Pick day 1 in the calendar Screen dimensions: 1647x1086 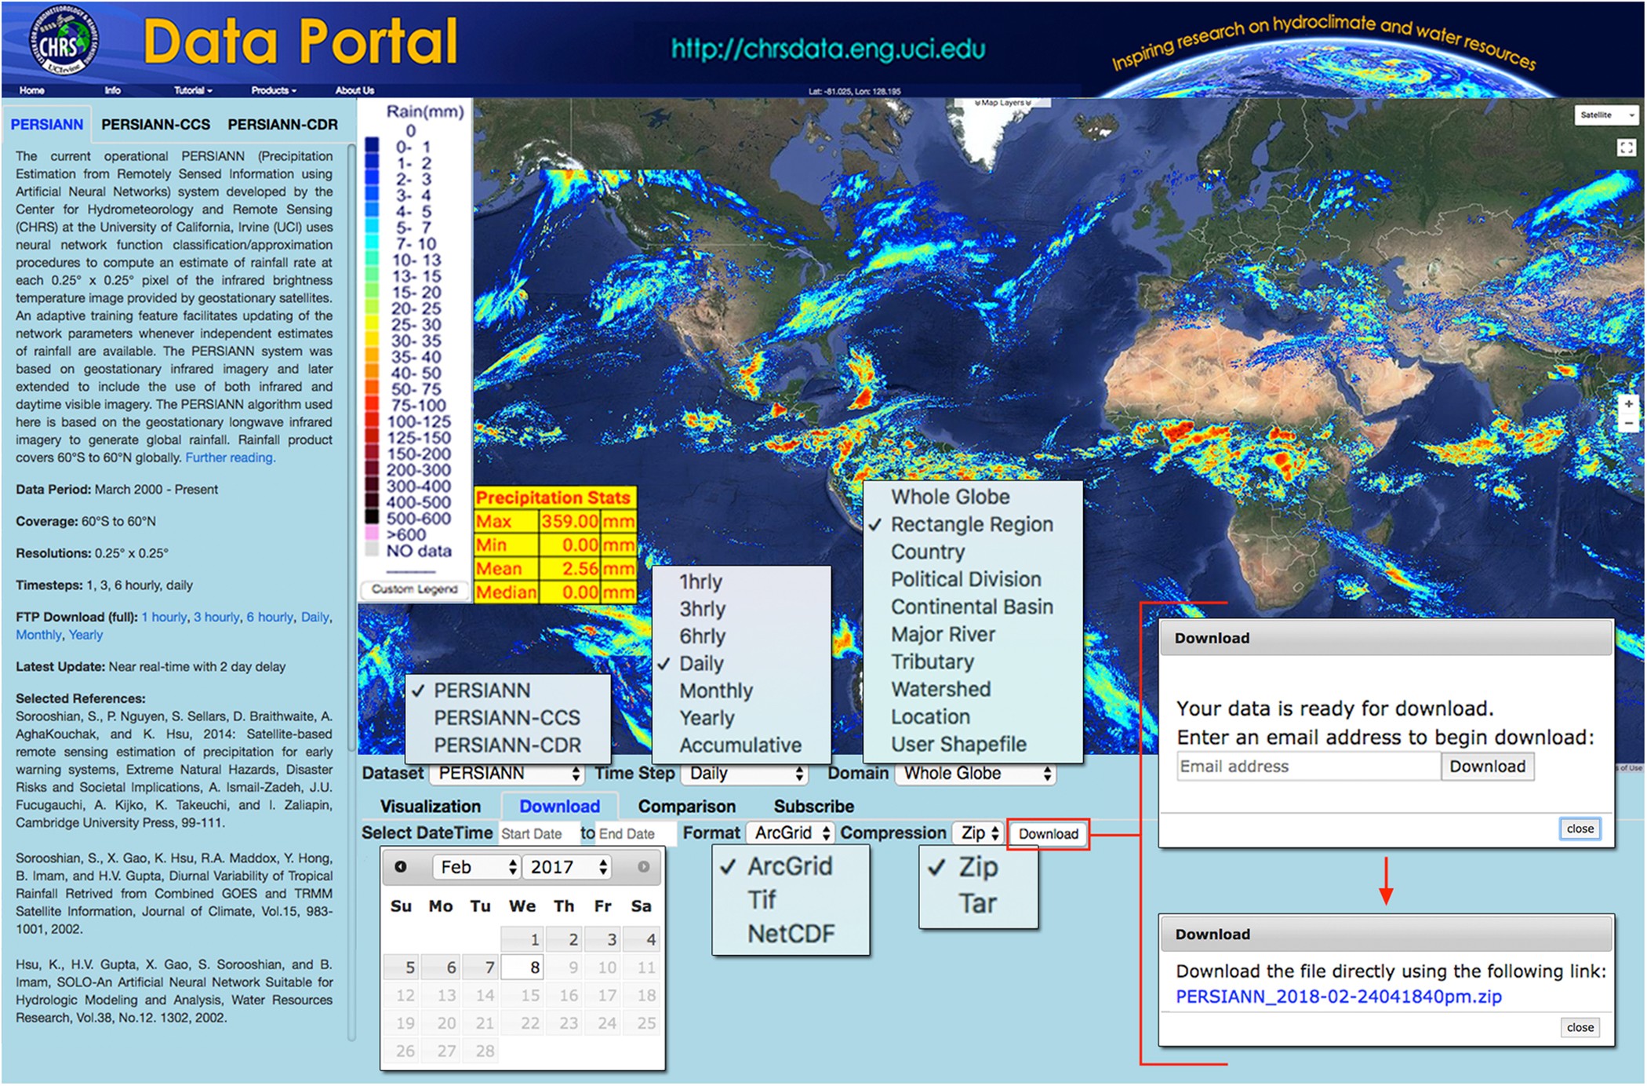[522, 939]
